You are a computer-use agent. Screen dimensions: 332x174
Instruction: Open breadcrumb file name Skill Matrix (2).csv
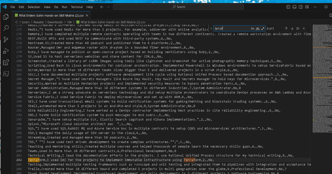point(113,22)
